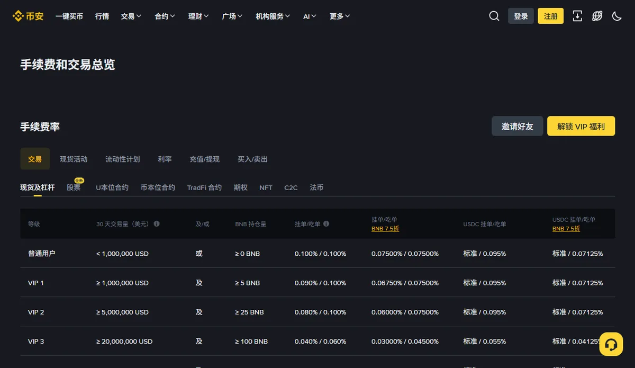Select the 股票 sub-tab
635x368 pixels.
pyautogui.click(x=74, y=187)
